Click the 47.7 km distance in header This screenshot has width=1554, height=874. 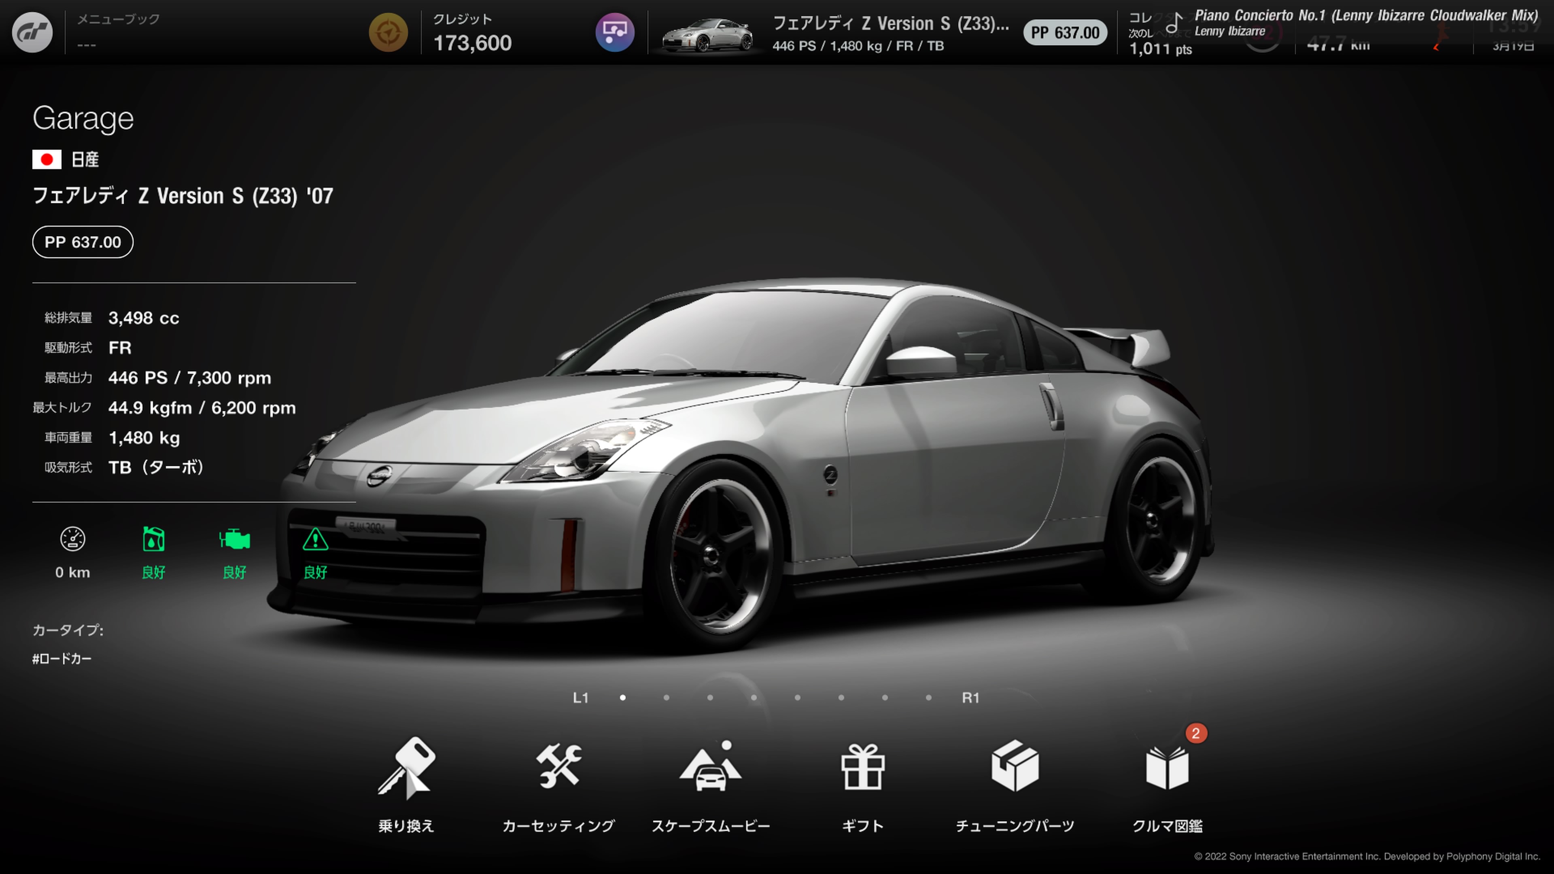click(1338, 44)
